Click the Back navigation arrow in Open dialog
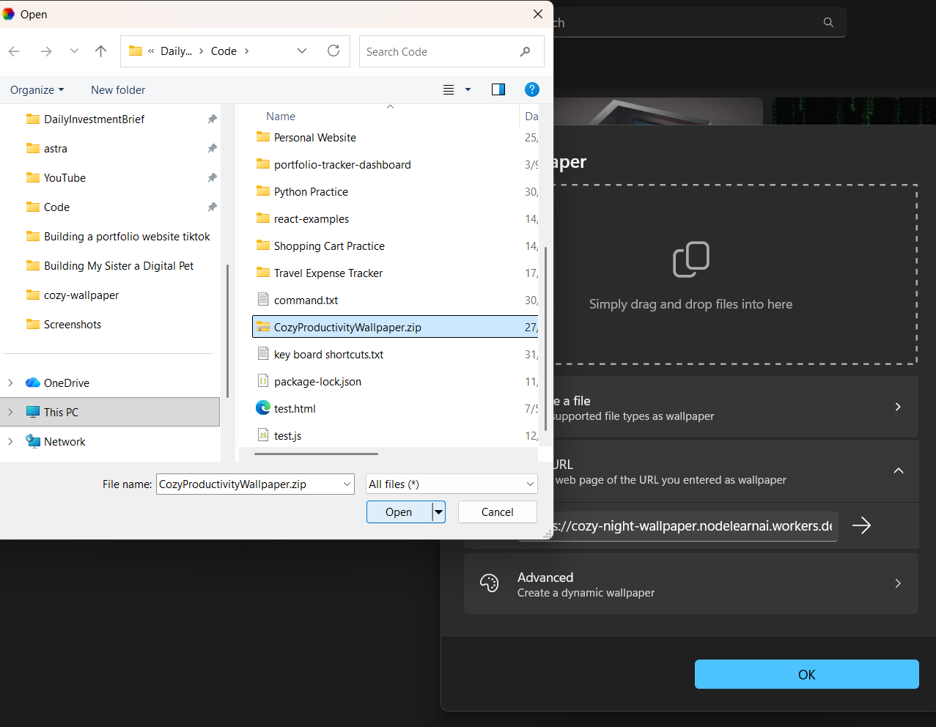This screenshot has height=727, width=936. (14, 51)
